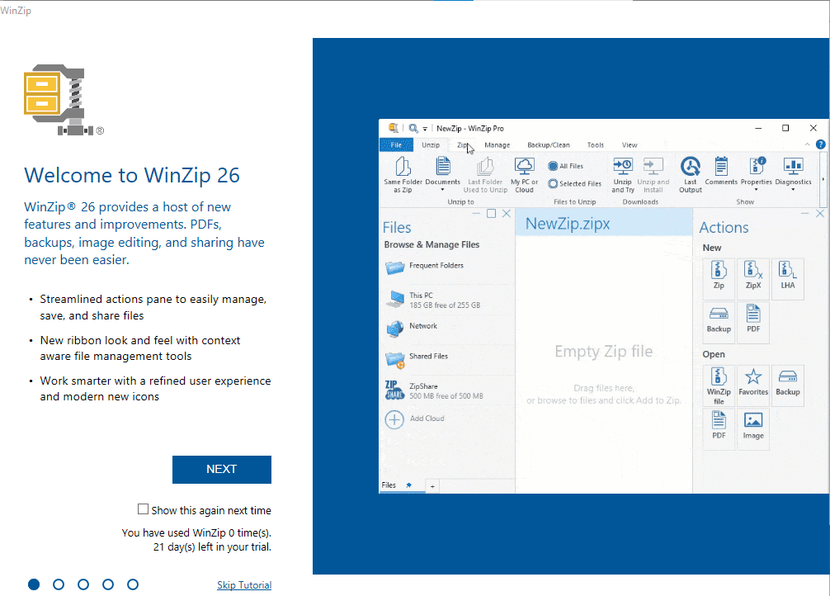
Task: Switch to the Tools ribbon tab
Action: click(x=596, y=144)
